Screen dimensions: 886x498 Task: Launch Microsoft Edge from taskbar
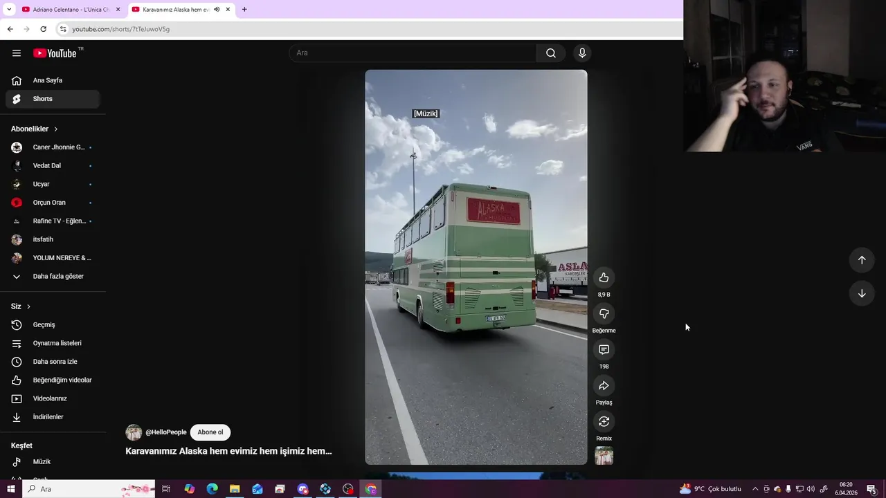point(212,489)
